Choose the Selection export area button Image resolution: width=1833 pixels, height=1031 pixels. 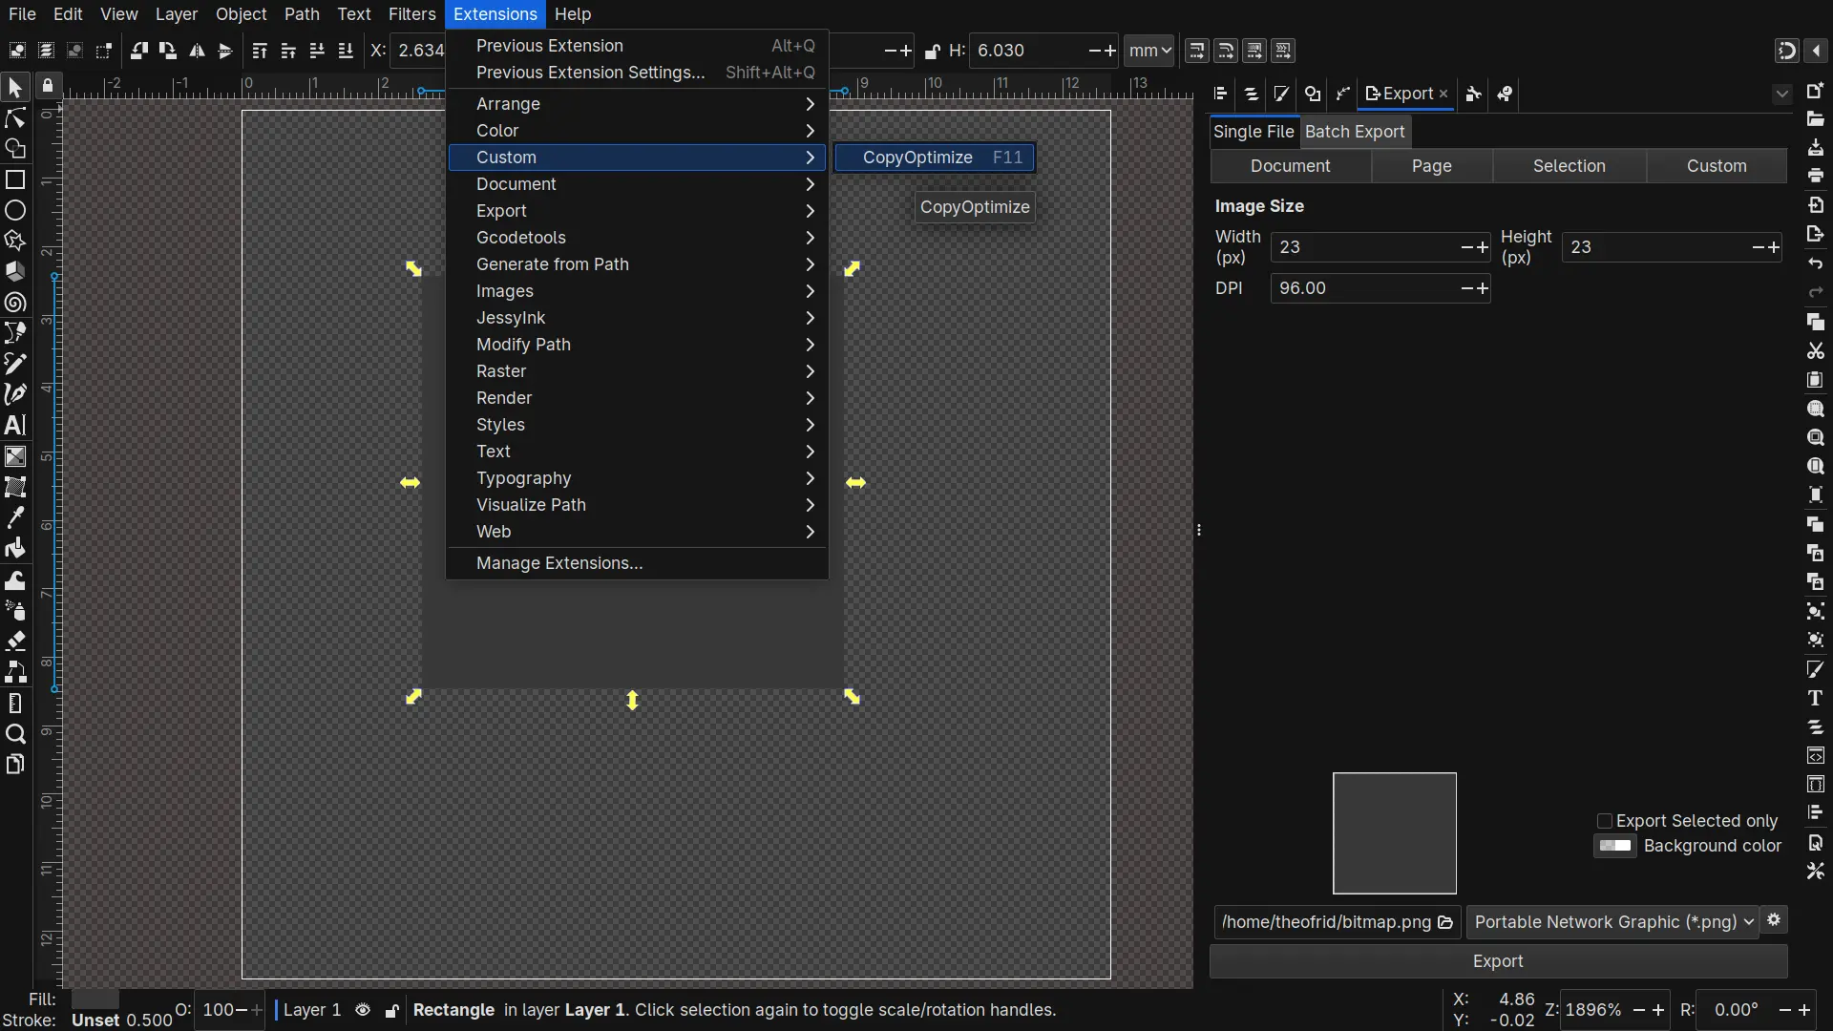tap(1569, 166)
